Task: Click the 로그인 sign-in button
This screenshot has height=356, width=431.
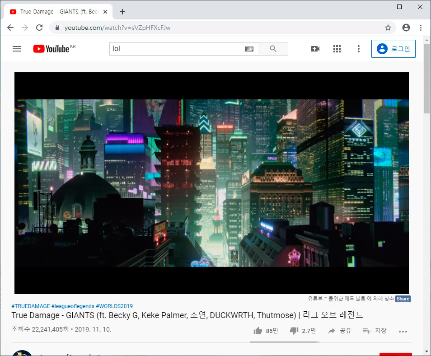Action: (394, 49)
